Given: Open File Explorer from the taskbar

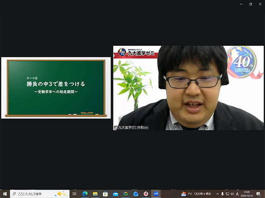Looking at the screenshot, I should (x=95, y=194).
